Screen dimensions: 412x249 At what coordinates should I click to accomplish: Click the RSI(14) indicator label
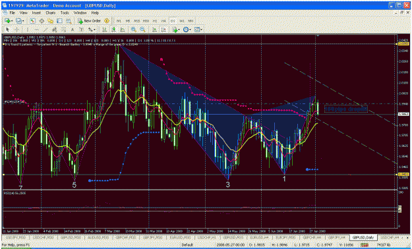[x=15, y=193]
